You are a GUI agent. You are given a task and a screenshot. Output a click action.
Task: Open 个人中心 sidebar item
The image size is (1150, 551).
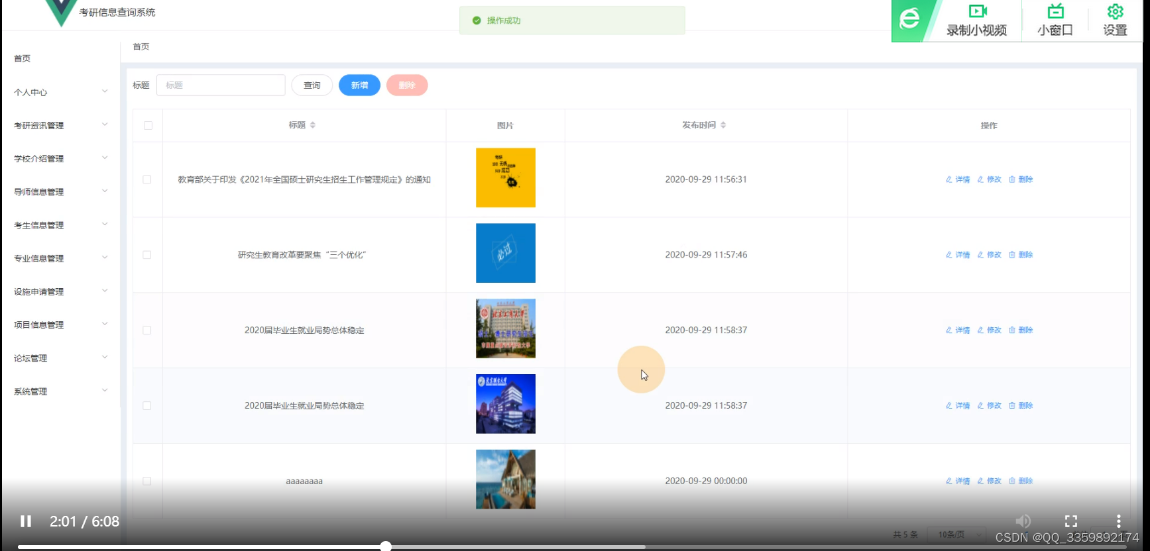coord(60,92)
